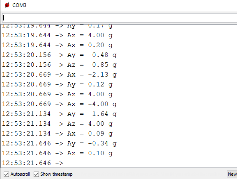Disable the Autoscroll checkbox
The width and height of the screenshot is (237, 179).
click(x=6, y=174)
